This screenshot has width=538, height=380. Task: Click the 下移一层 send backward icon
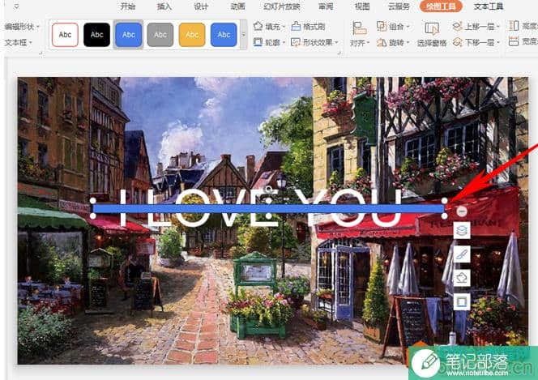(x=457, y=42)
